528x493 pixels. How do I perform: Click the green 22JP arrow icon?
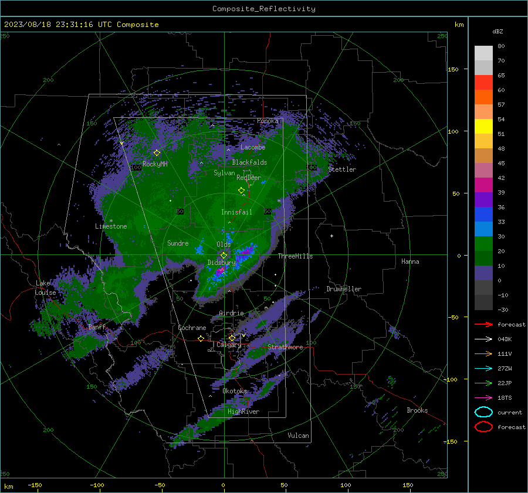point(483,383)
